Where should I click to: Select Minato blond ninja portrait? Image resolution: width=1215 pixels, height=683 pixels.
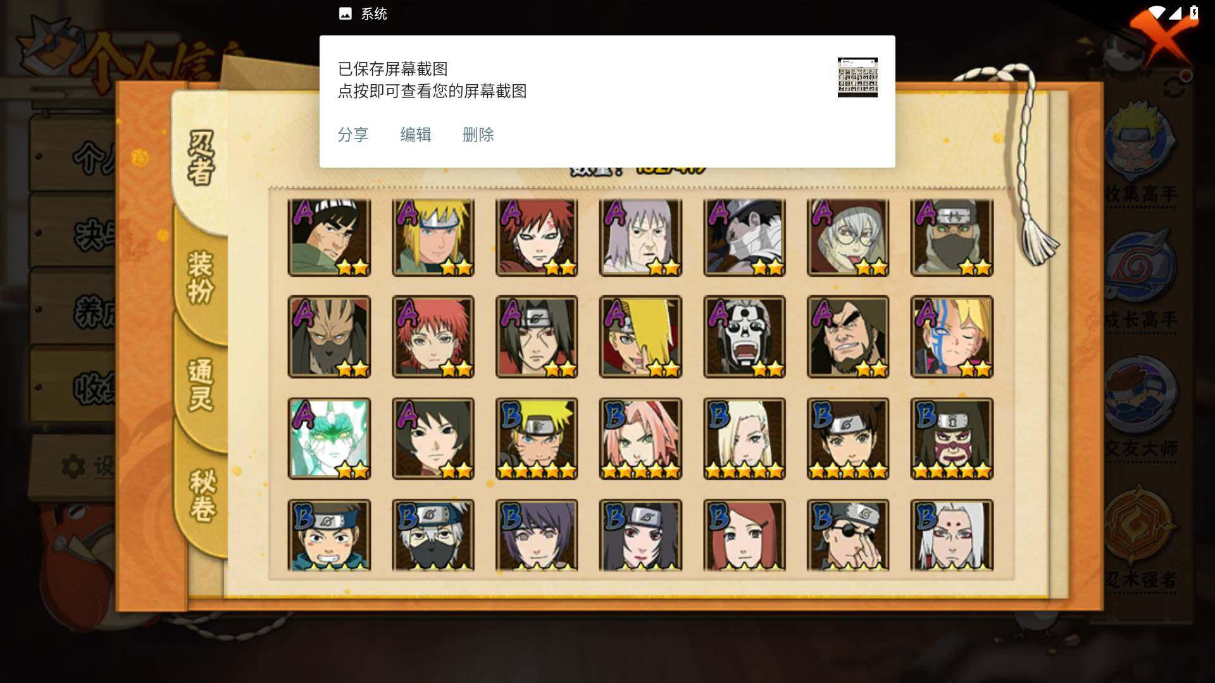click(x=433, y=238)
